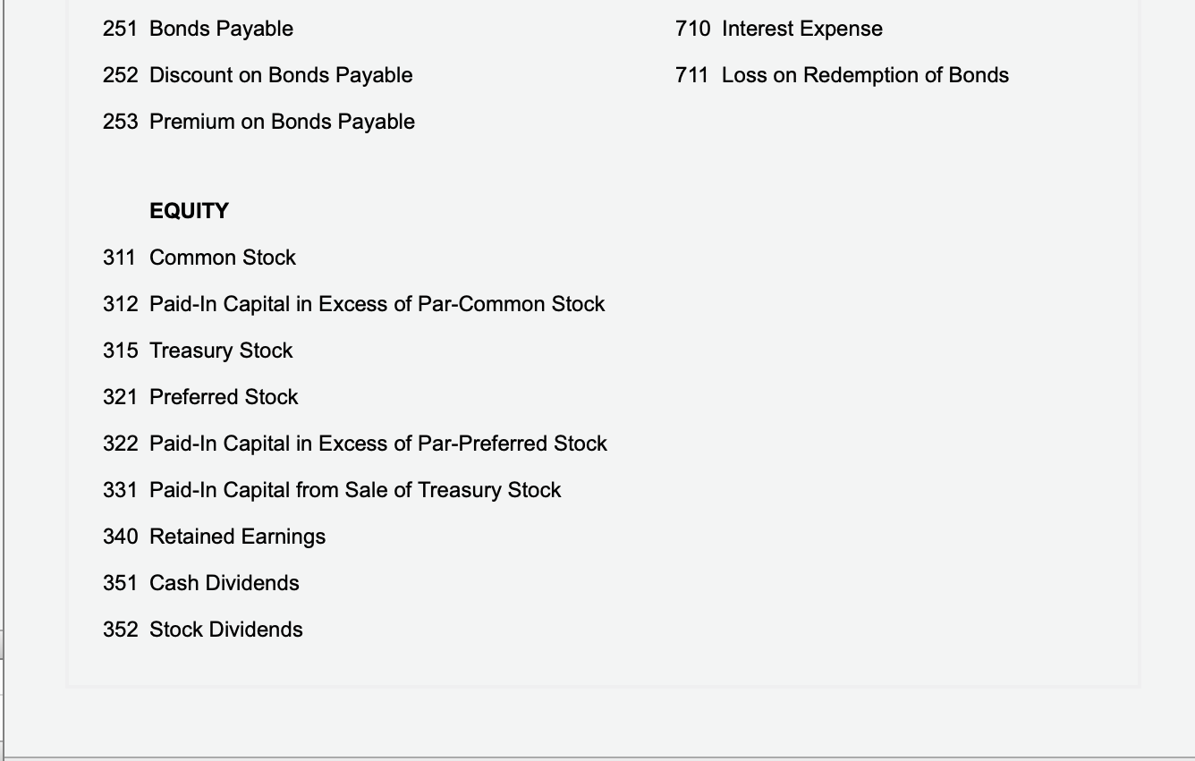Screen dimensions: 1195x761
Task: Select the Stock Dividends account
Action: point(226,630)
